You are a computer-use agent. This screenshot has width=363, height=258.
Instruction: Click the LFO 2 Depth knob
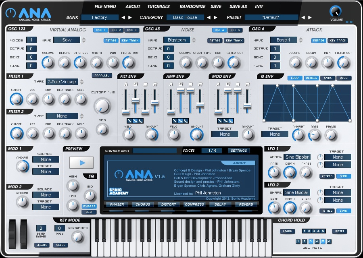click(x=290, y=208)
